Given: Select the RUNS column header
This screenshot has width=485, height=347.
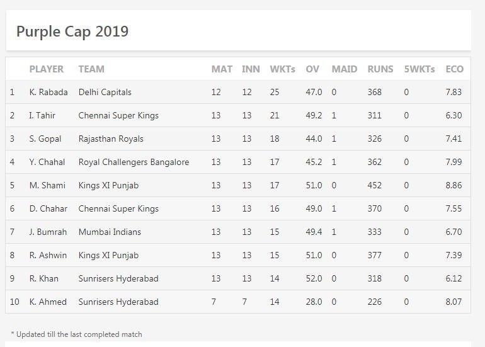Looking at the screenshot, I should point(380,69).
